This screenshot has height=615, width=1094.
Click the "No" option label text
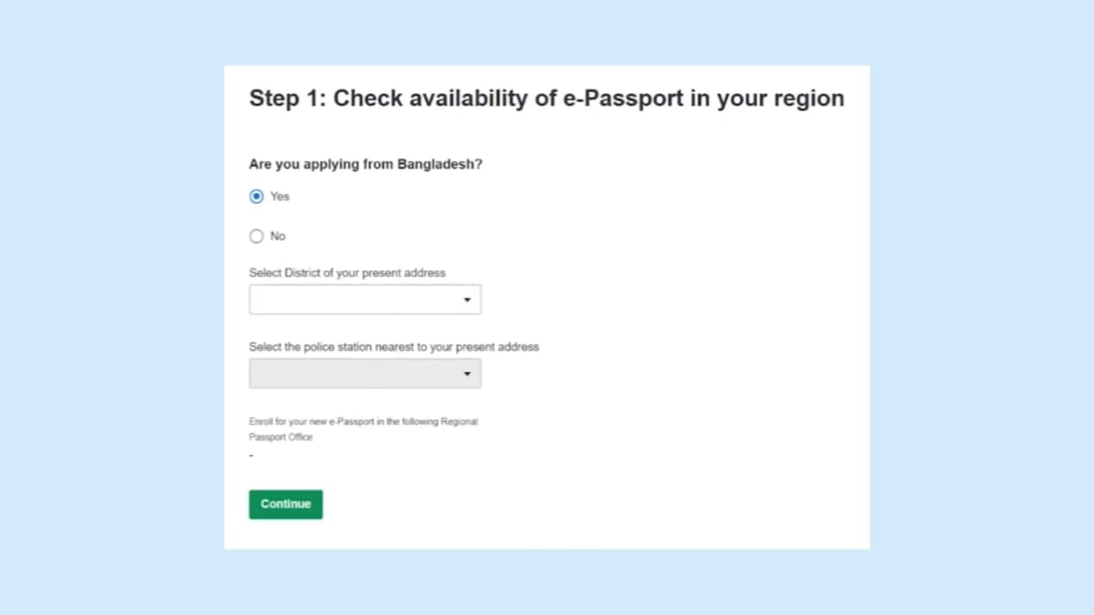tap(278, 237)
